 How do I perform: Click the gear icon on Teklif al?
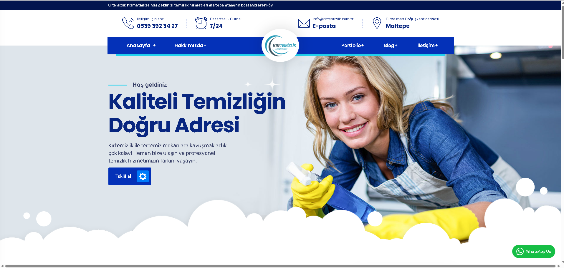point(143,176)
